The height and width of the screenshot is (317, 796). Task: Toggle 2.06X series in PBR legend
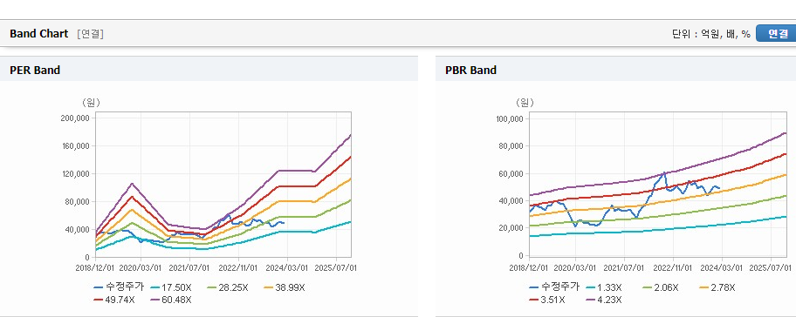660,287
